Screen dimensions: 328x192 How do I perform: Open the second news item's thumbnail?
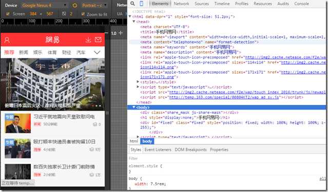point(18,148)
